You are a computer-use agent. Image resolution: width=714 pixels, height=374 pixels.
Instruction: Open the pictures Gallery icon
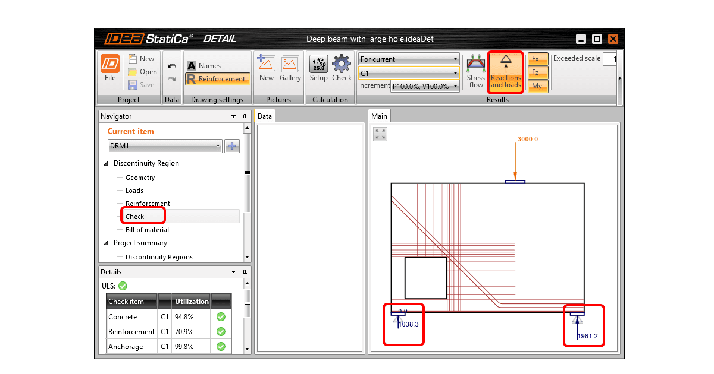[x=290, y=64]
